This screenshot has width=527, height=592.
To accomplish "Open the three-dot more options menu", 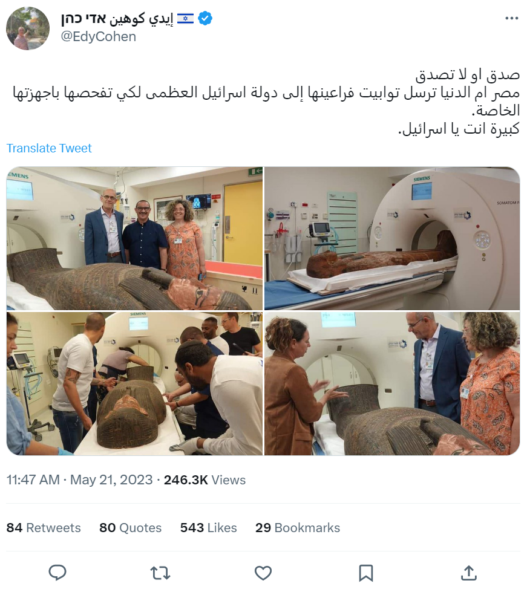I will (511, 18).
